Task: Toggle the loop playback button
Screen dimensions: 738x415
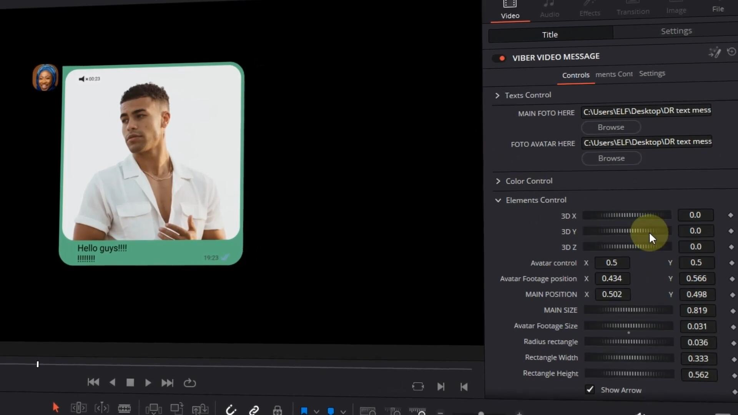Action: [x=189, y=383]
